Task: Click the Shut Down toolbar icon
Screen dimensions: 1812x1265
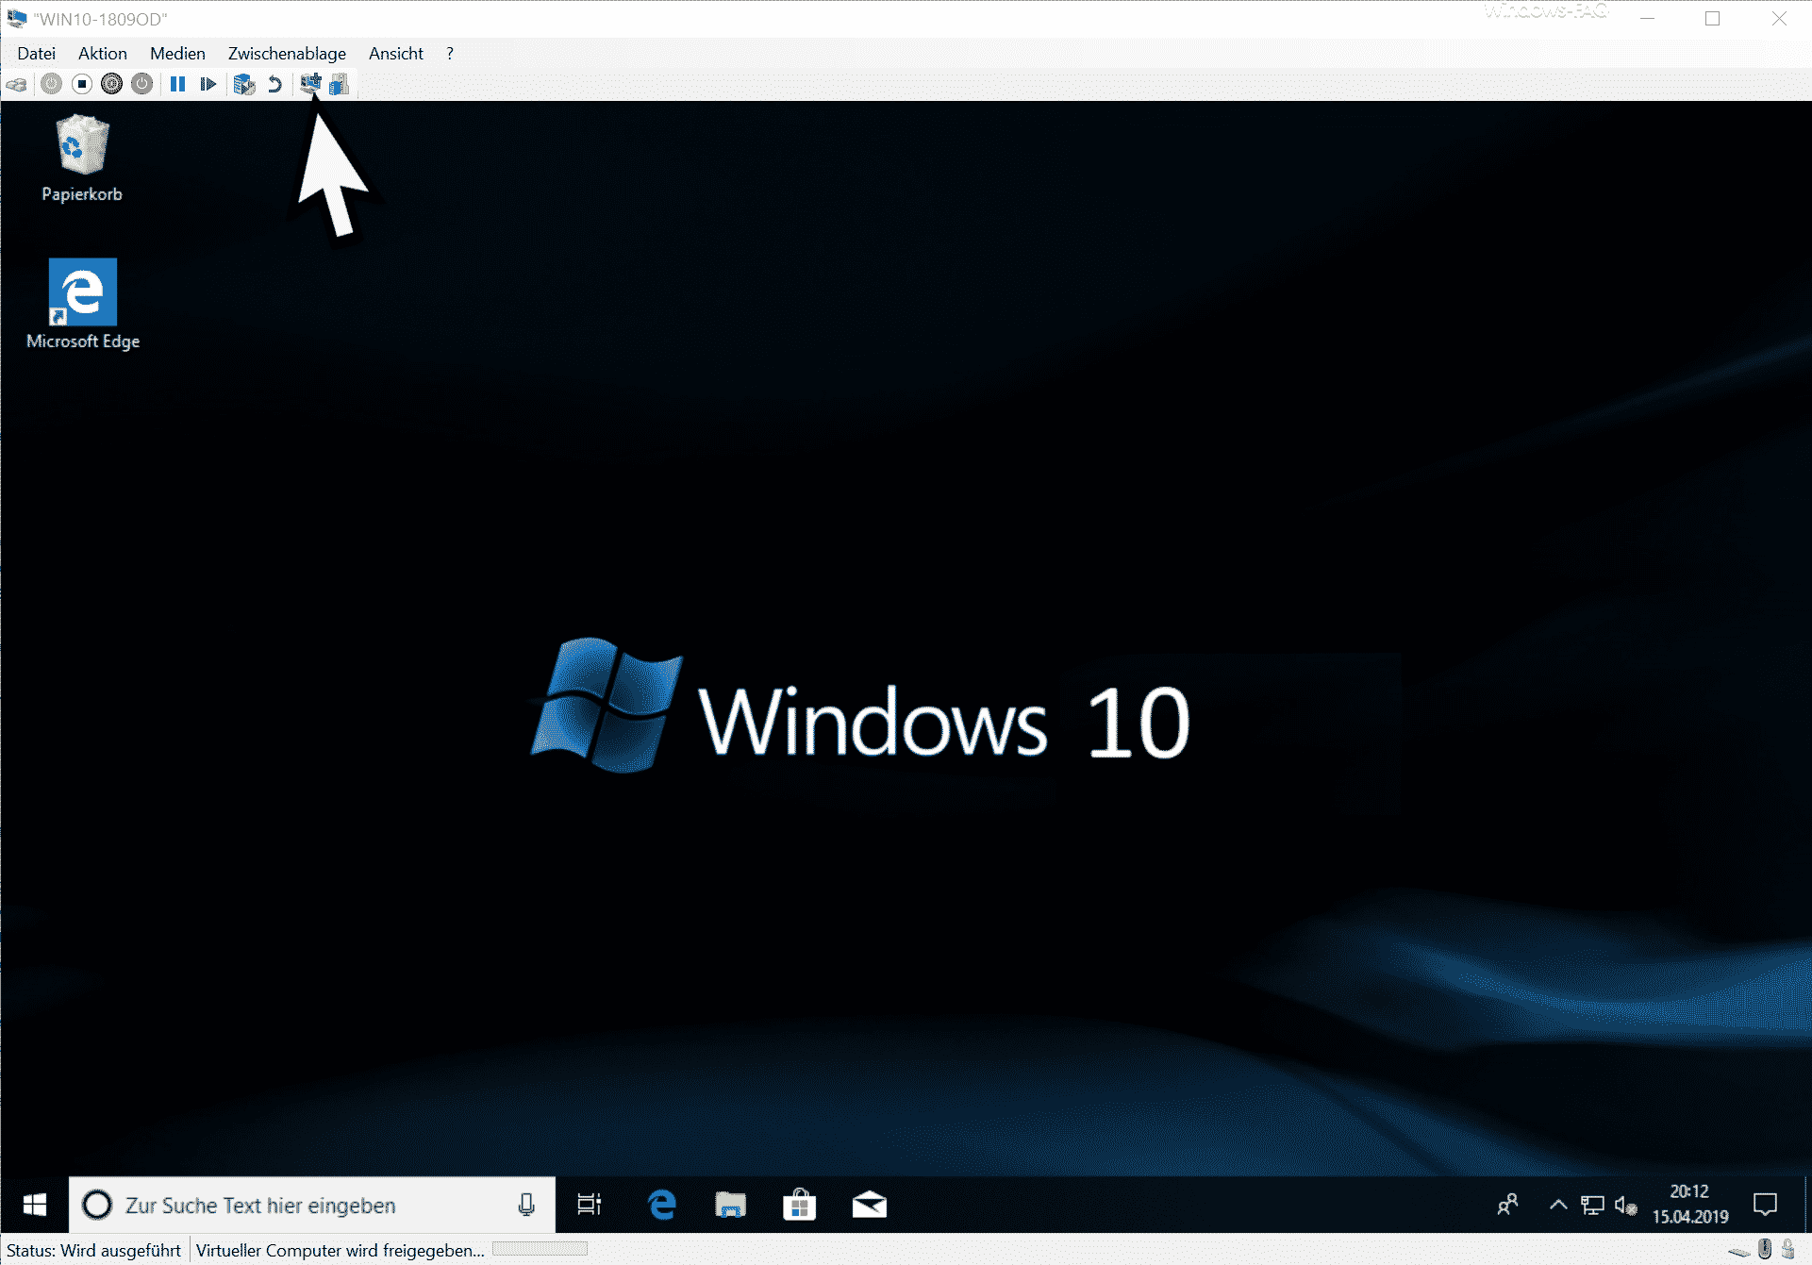Action: pyautogui.click(x=112, y=85)
